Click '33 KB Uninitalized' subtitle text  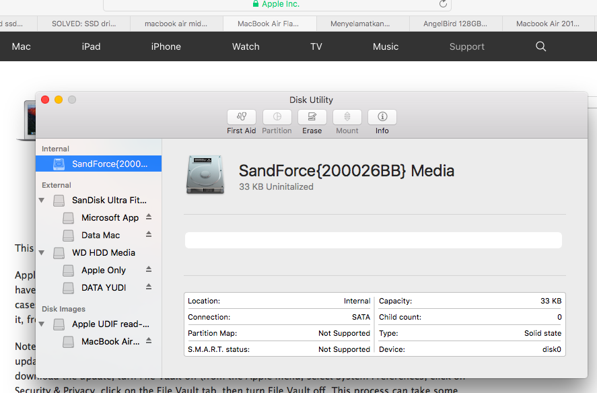coord(276,186)
